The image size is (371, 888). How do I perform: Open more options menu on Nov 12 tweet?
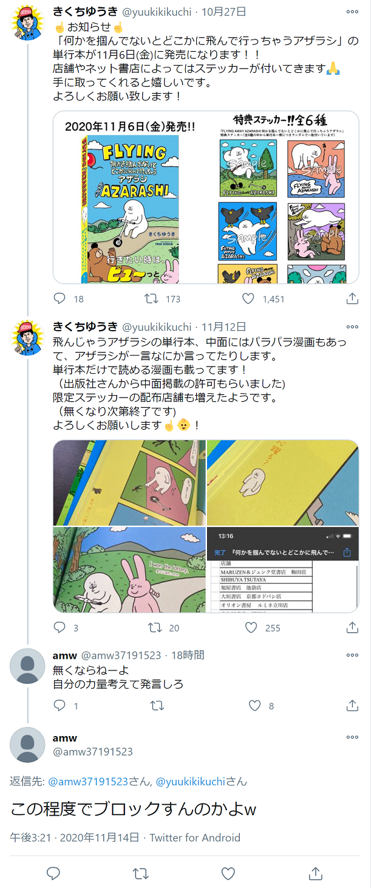point(352,326)
